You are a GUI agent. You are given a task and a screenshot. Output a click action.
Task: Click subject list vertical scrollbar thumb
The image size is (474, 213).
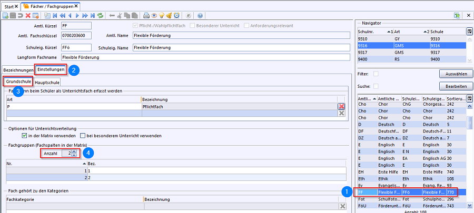[469, 123]
